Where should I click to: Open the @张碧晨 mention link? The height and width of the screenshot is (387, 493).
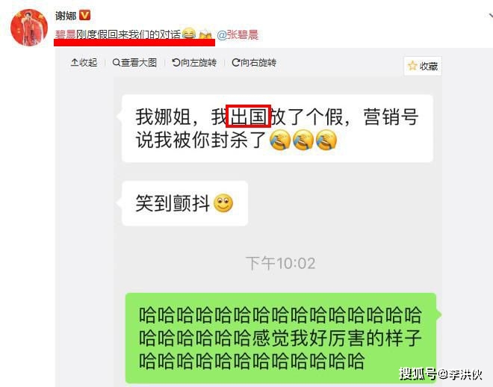(x=238, y=34)
